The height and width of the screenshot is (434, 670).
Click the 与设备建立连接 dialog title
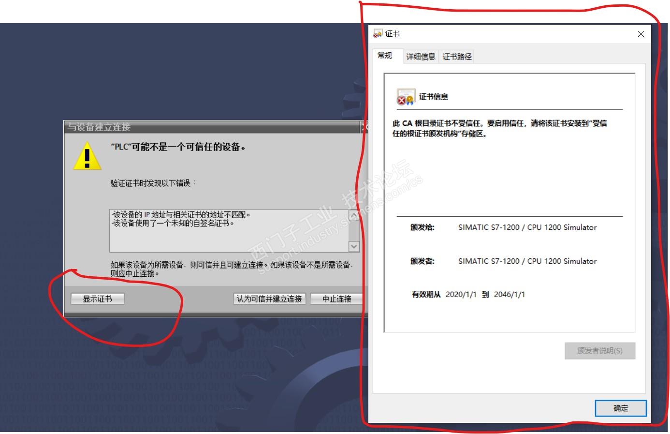[x=99, y=127]
